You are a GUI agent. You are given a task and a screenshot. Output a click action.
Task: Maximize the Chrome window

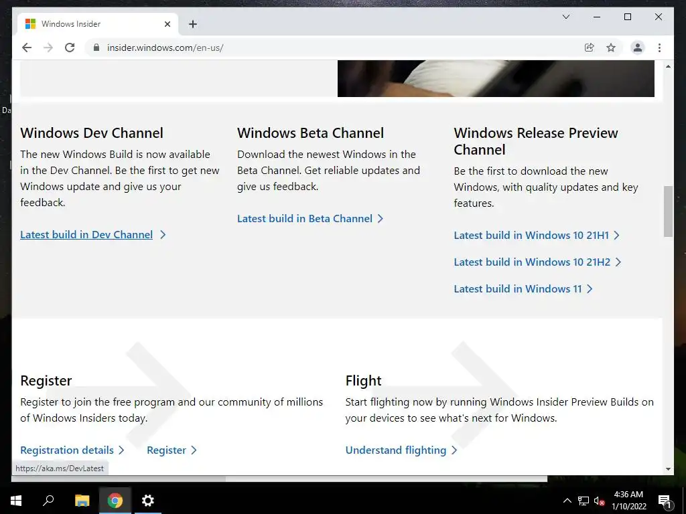(x=627, y=17)
